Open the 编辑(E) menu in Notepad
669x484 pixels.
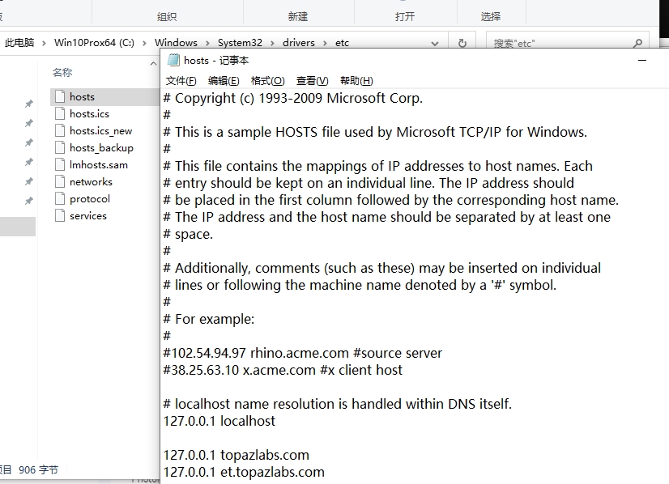[224, 81]
